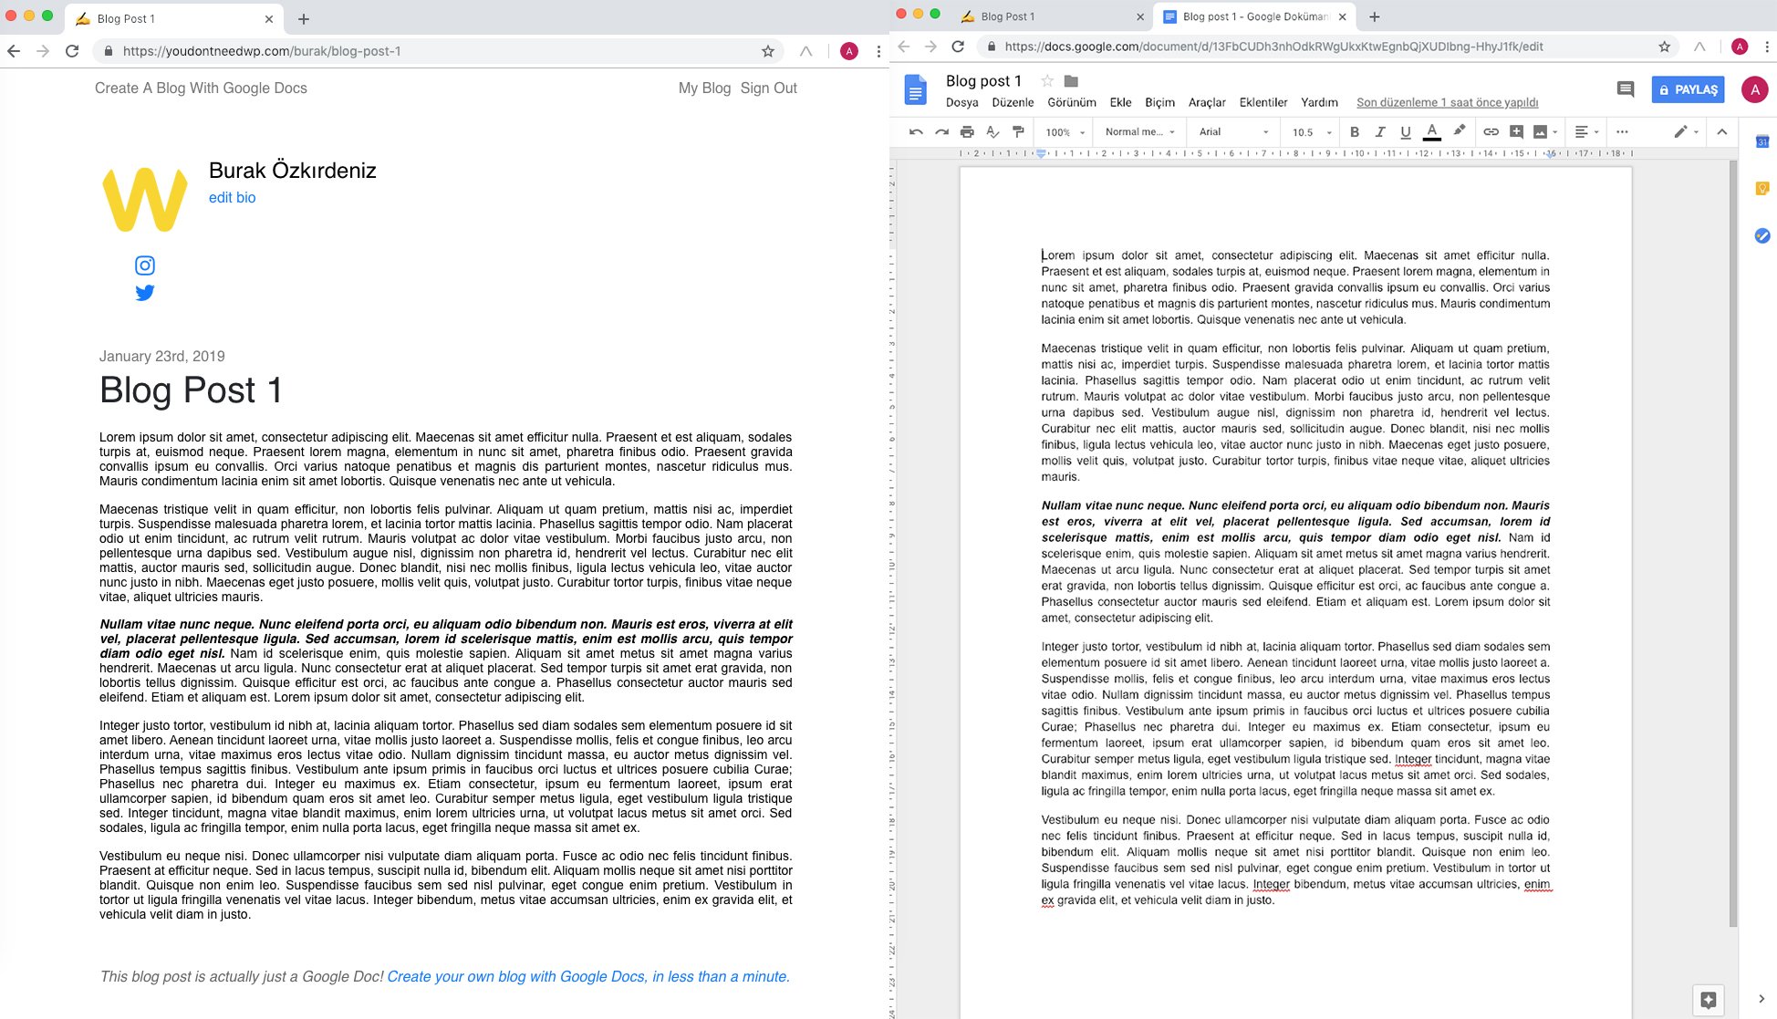Select the Paint format tool
1777x1019 pixels.
(x=1018, y=131)
